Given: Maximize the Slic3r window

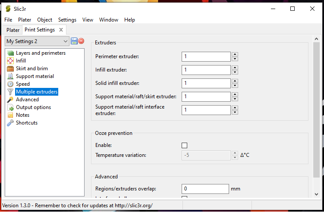Looking at the screenshot, I should pos(293,9).
